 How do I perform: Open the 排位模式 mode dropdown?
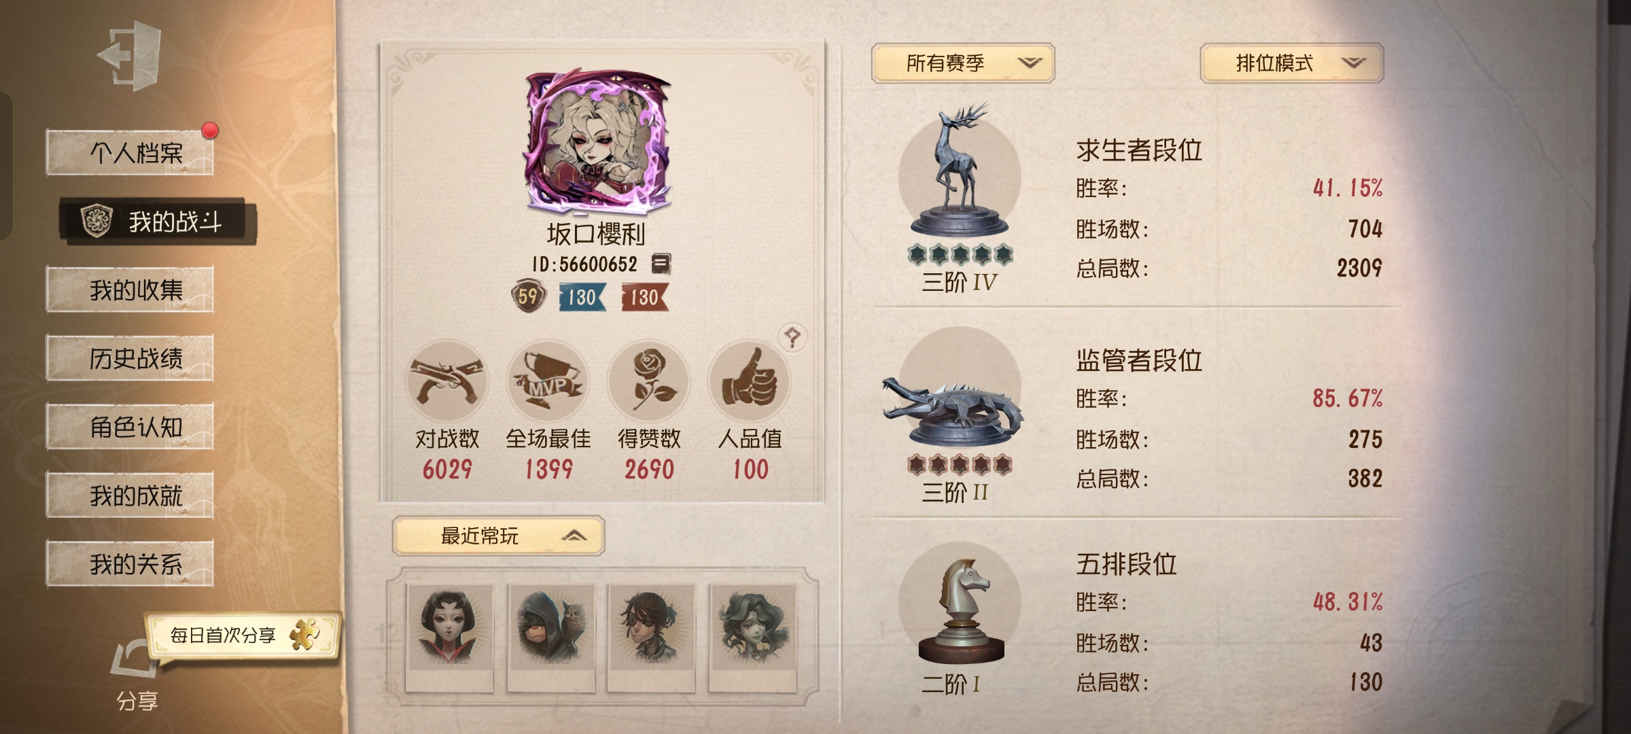click(1292, 63)
